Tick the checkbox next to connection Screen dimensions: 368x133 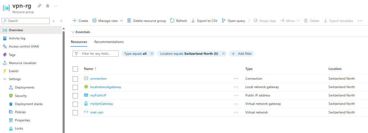(75, 79)
